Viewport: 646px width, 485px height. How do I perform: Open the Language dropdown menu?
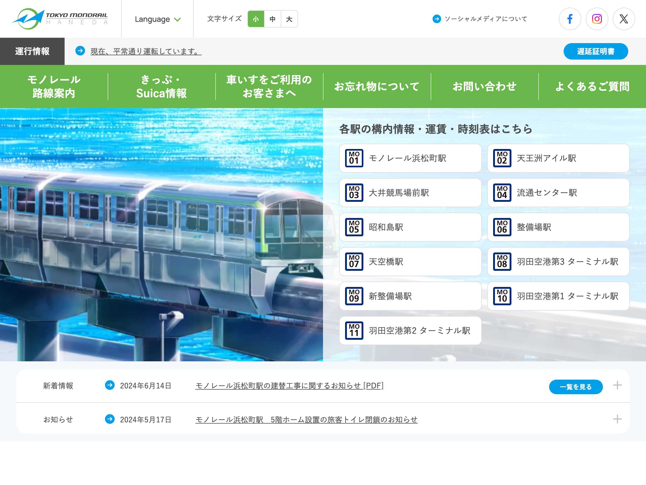click(158, 18)
